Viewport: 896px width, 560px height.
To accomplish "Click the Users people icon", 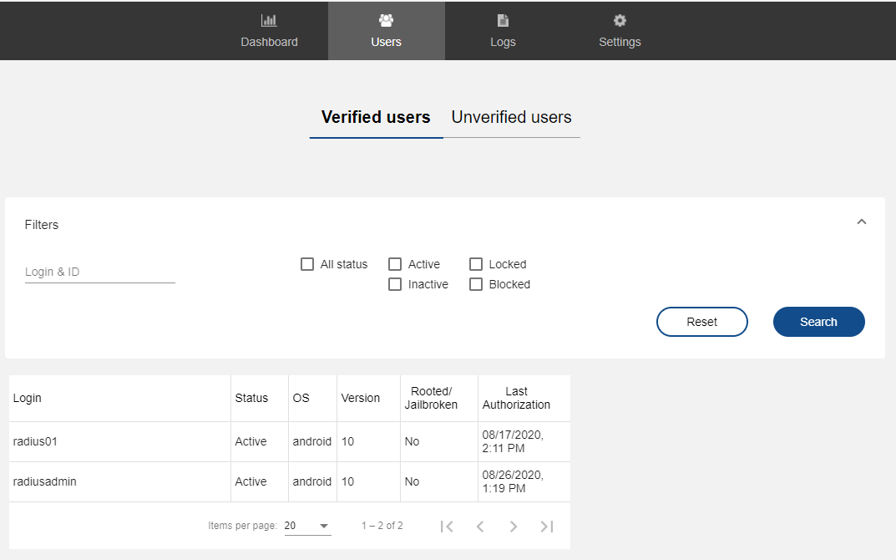I will pos(386,21).
